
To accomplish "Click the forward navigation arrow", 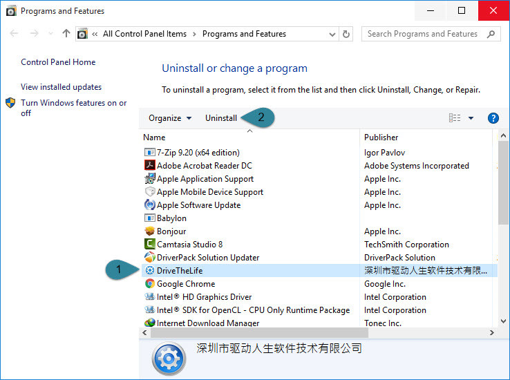I will pyautogui.click(x=34, y=33).
